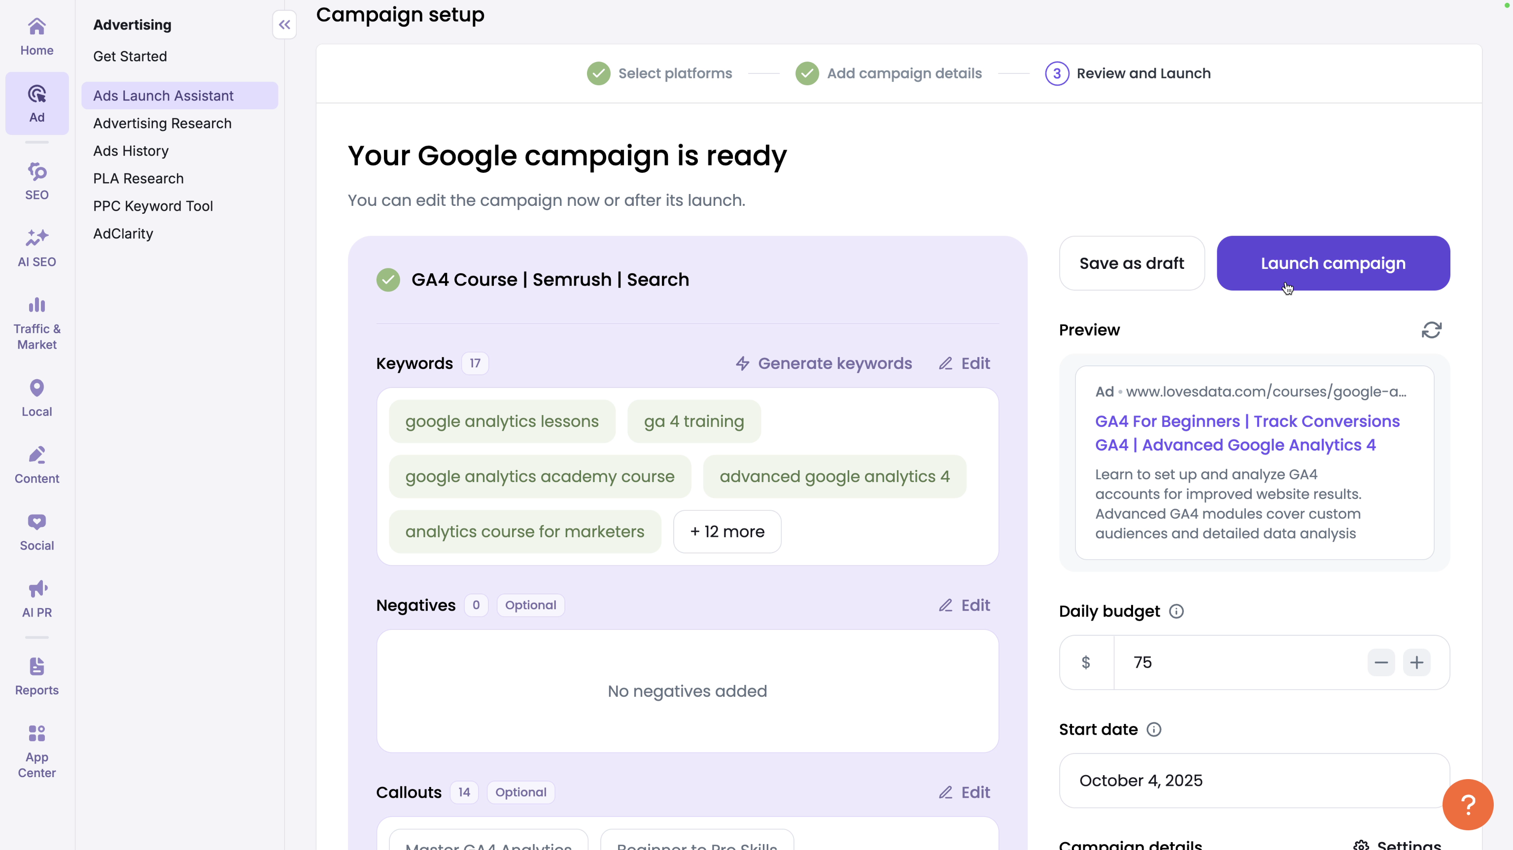Open the AI SEO tools section
Screen dimensions: 1513x850
(36, 247)
